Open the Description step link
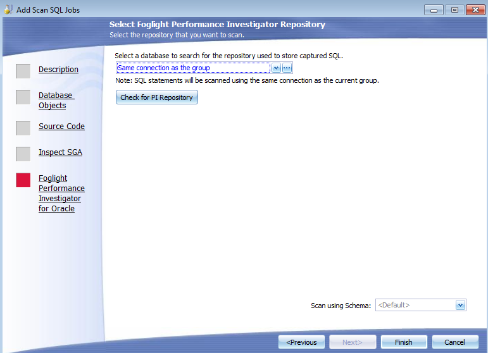Screen dimensions: 488x353 (58, 70)
